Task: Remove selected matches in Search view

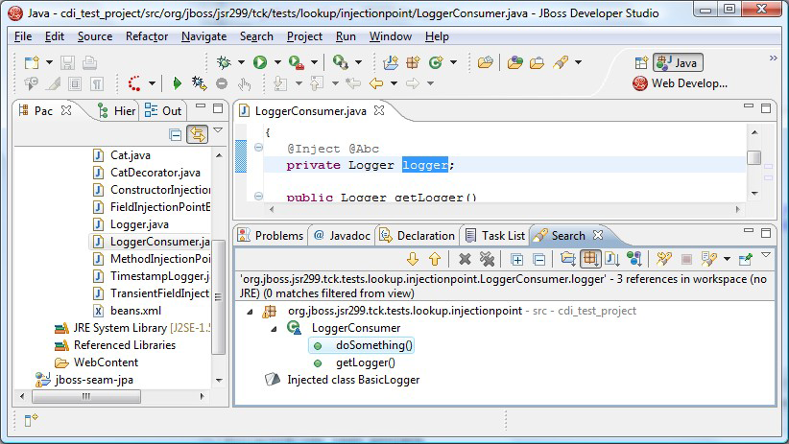Action: pyautogui.click(x=465, y=259)
